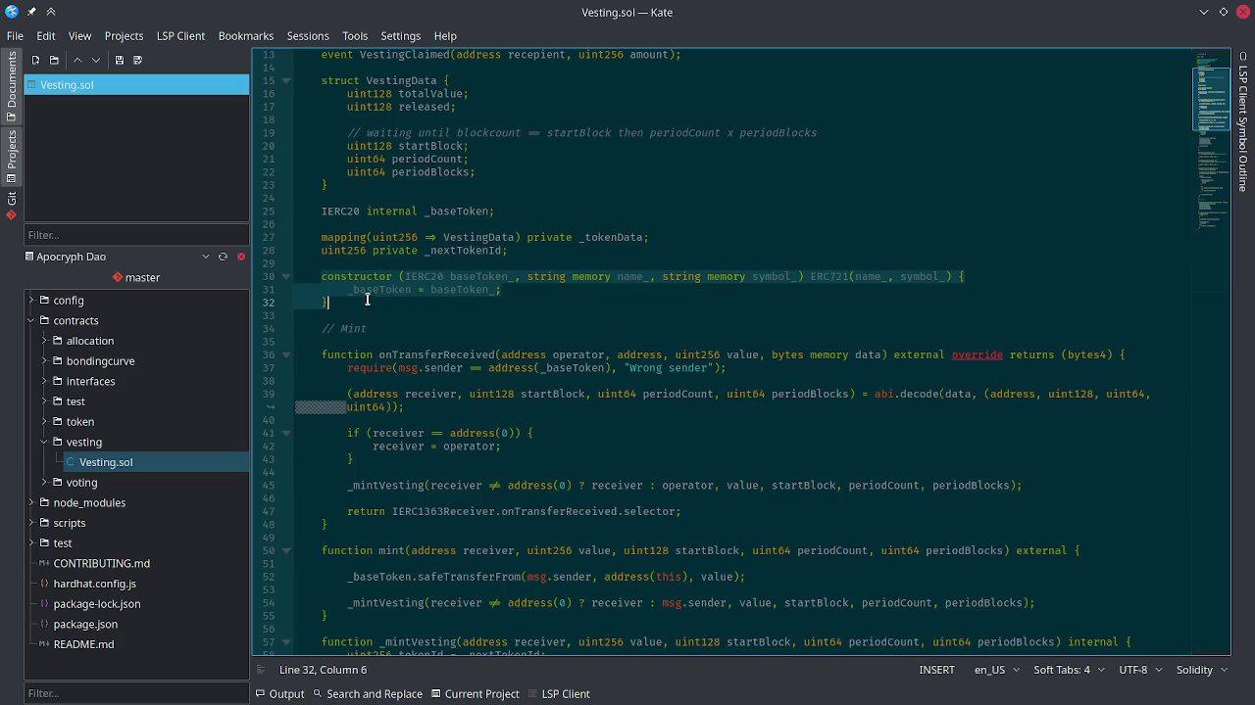
Task: Expand the node_modules folder
Action: pos(31,502)
